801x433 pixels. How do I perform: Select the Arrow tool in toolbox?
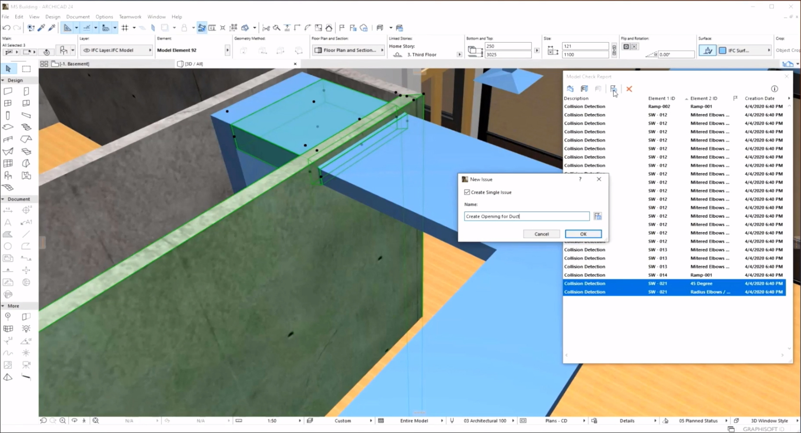tap(8, 69)
